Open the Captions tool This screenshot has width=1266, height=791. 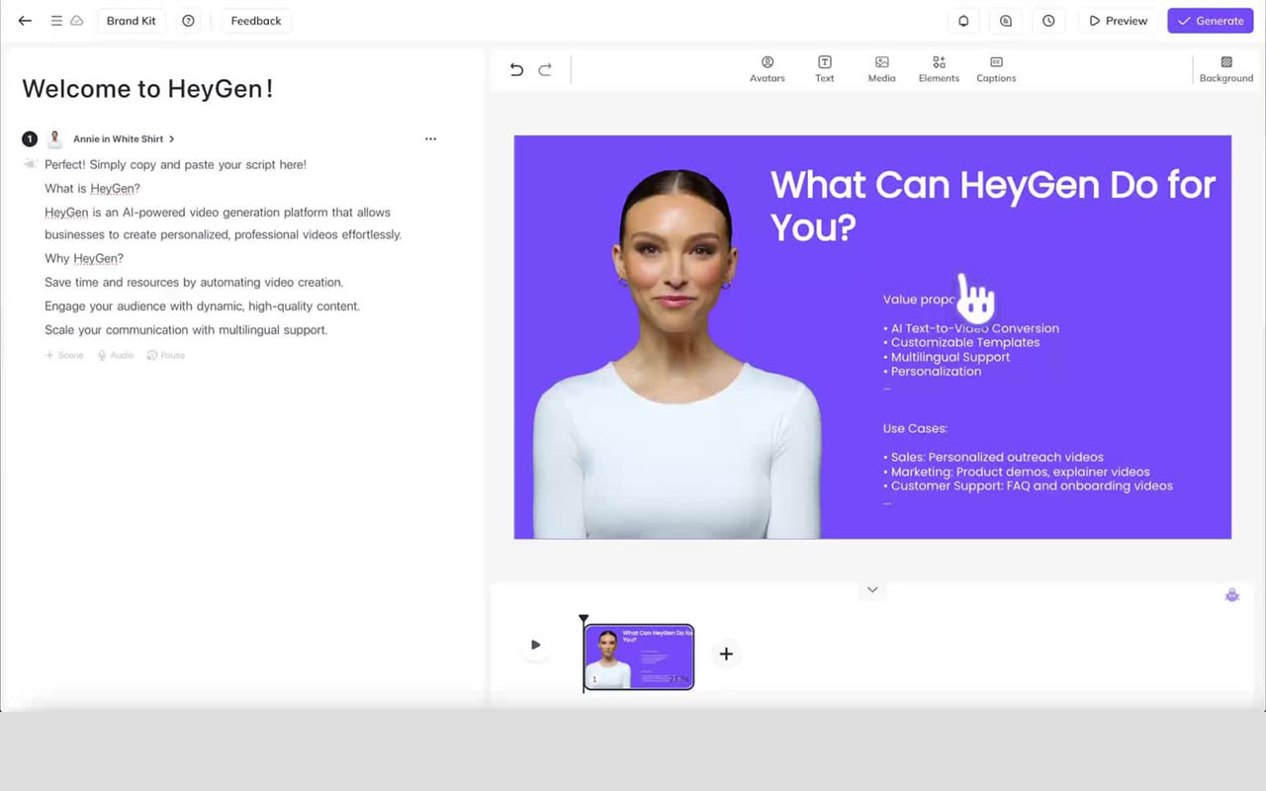pyautogui.click(x=996, y=69)
